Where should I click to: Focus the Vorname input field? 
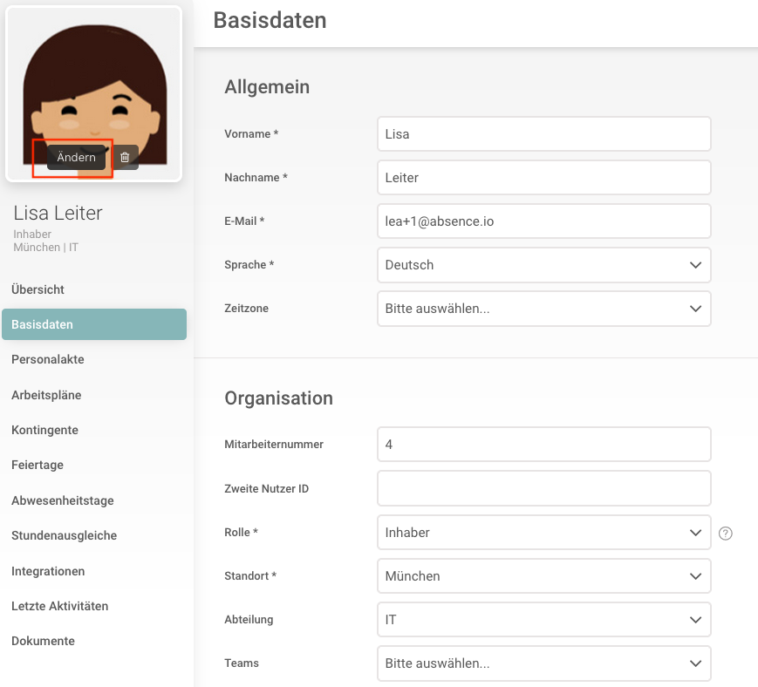pyautogui.click(x=543, y=133)
